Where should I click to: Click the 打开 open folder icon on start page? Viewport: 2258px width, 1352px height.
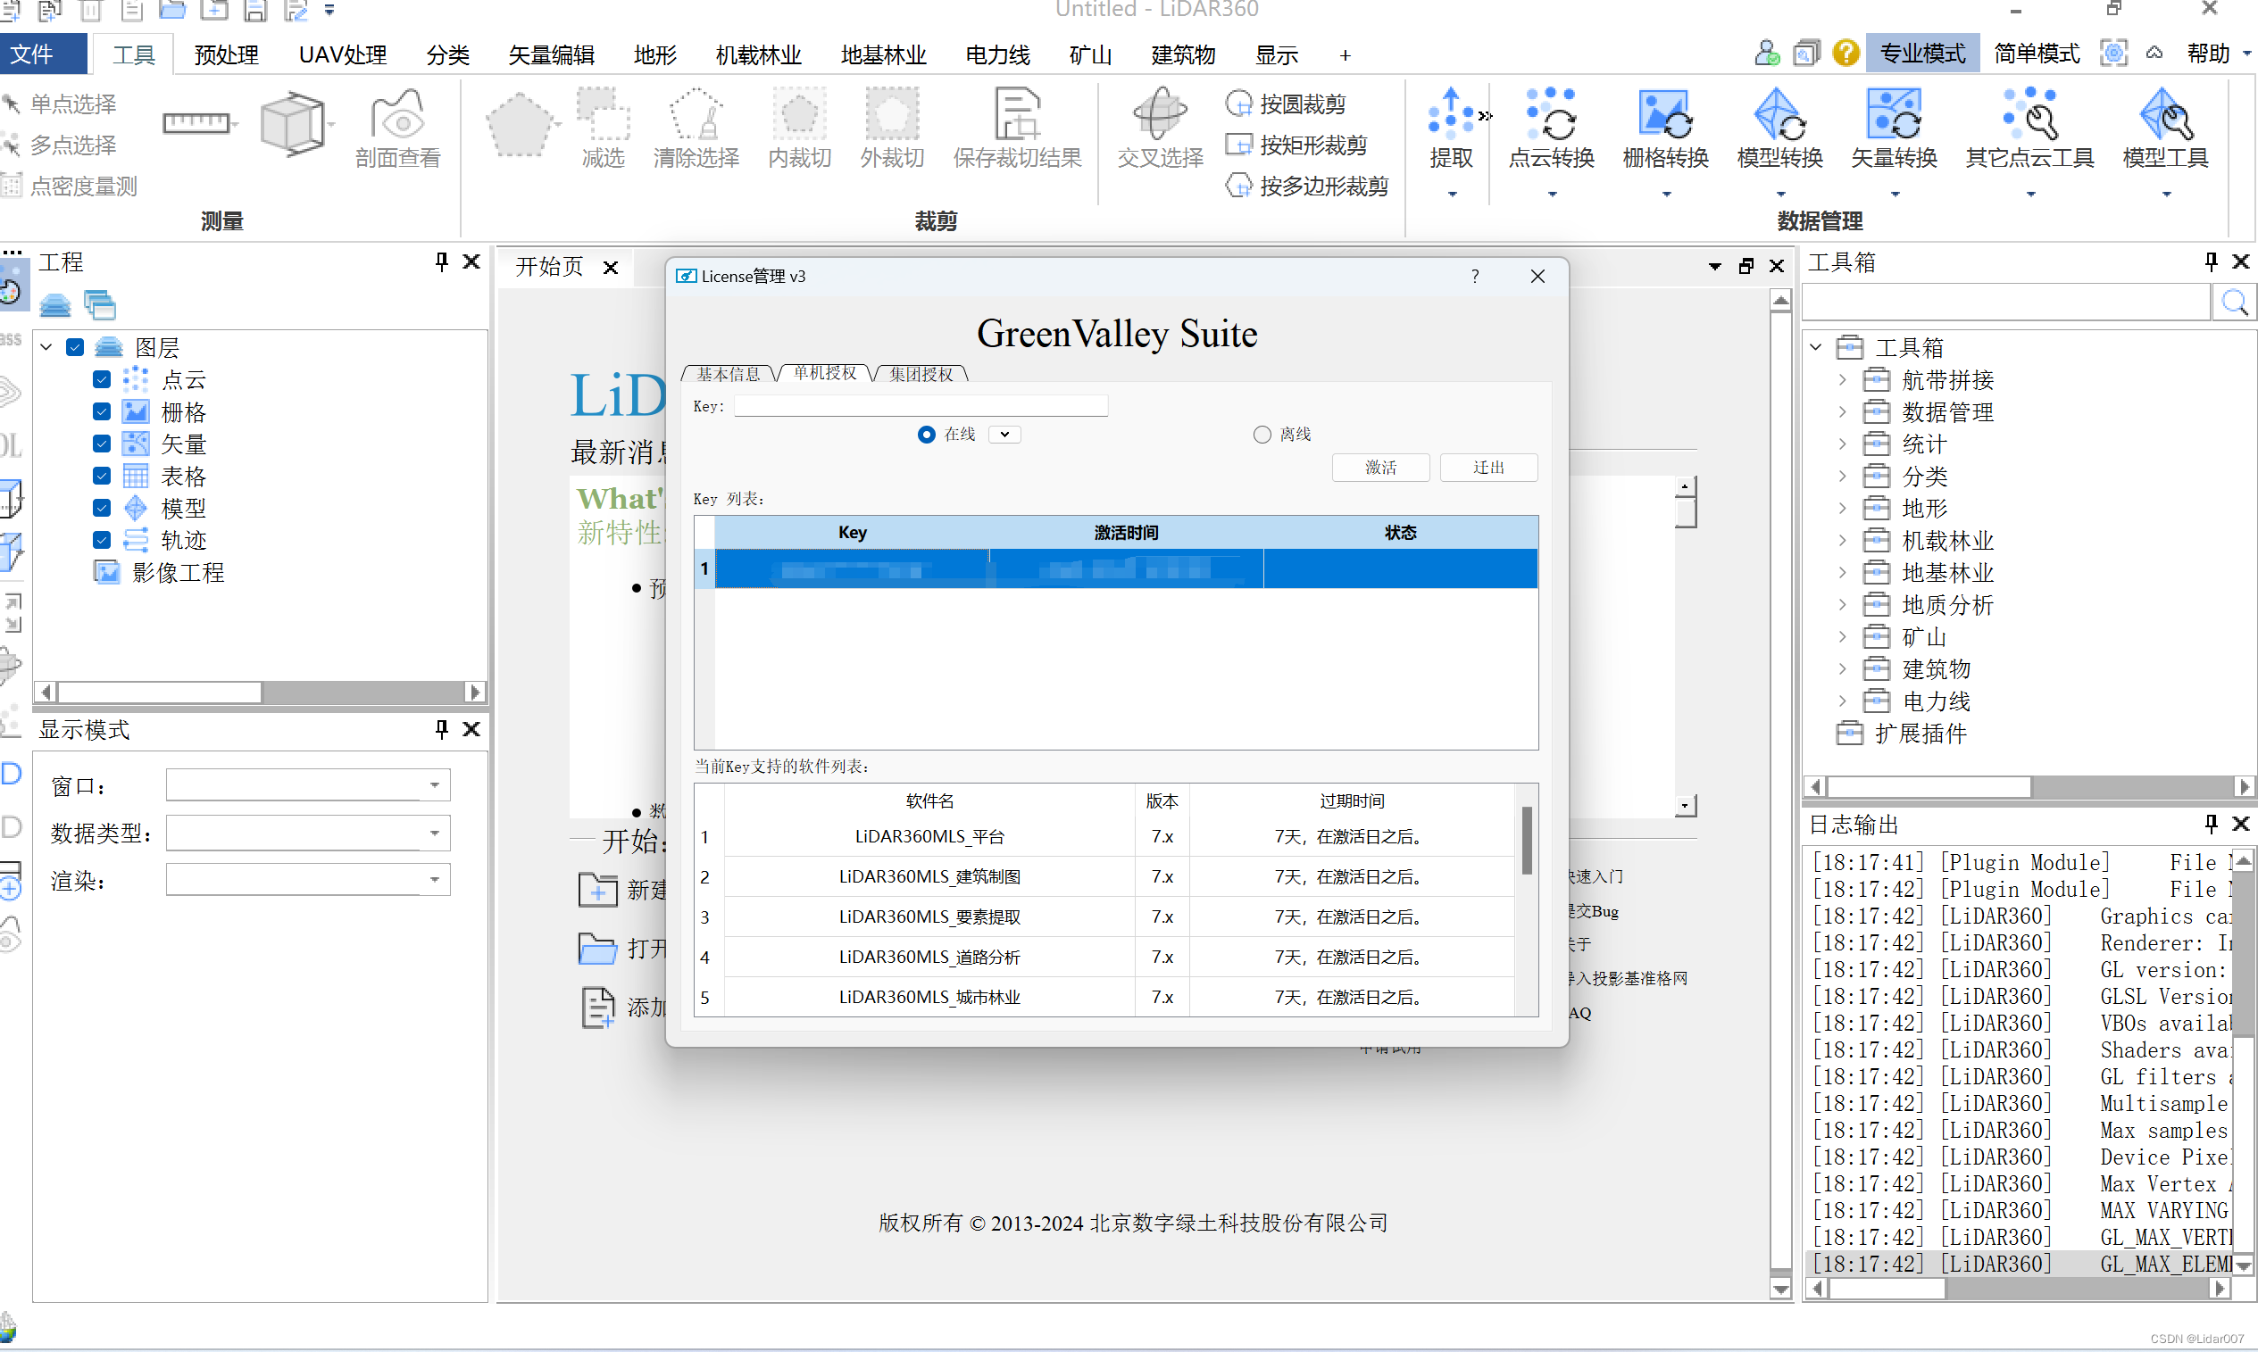point(598,948)
